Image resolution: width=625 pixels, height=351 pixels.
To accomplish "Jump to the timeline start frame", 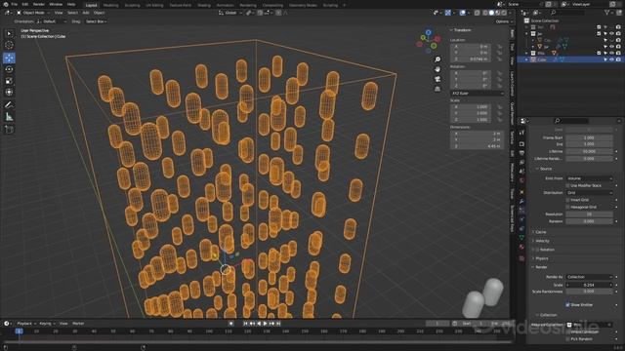I will pyautogui.click(x=245, y=324).
